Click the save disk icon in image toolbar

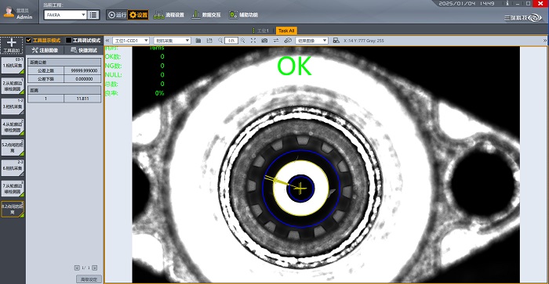click(x=209, y=41)
